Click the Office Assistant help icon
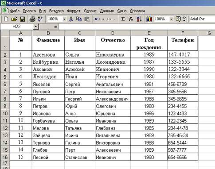The height and width of the screenshot is (169, 215). pyautogui.click(x=178, y=19)
